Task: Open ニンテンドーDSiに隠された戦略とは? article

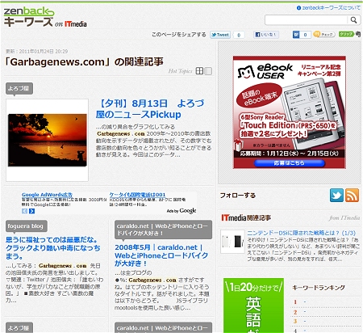Action: point(301,233)
